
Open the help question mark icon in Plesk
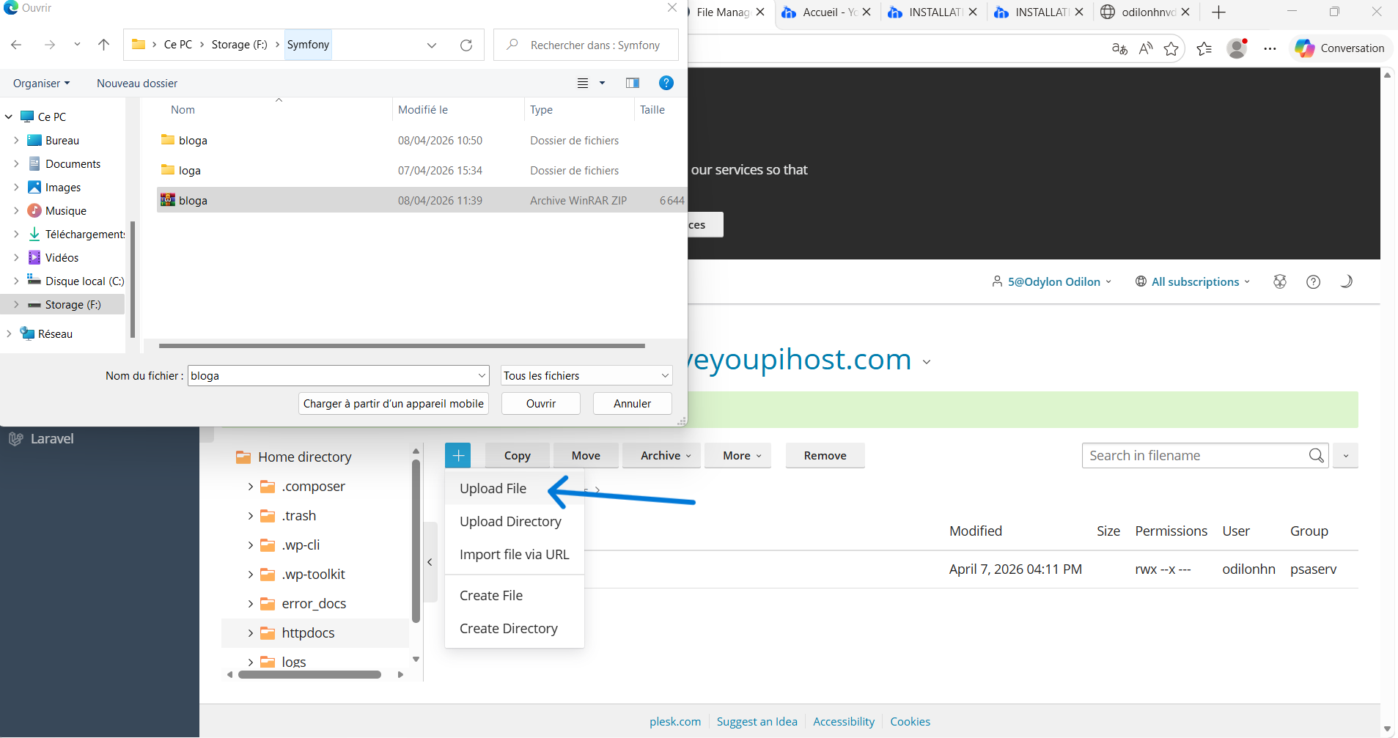(1313, 281)
